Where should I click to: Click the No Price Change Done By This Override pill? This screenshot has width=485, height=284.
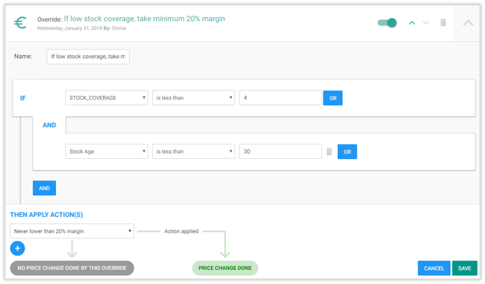tap(72, 268)
